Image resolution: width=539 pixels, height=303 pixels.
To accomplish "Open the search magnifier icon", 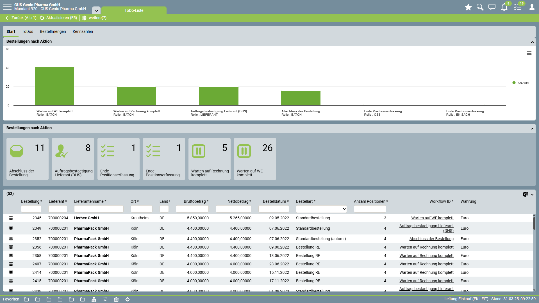I will (480, 7).
